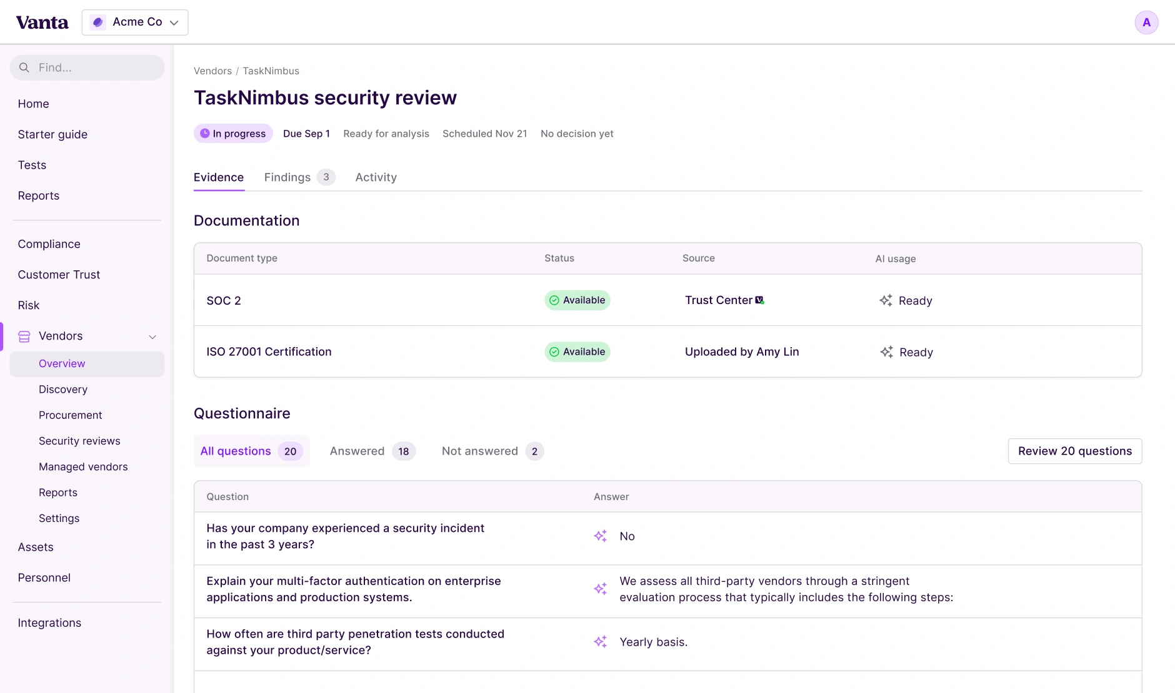1175x693 pixels.
Task: Open the Acme Co organization dropdown
Action: pos(135,22)
